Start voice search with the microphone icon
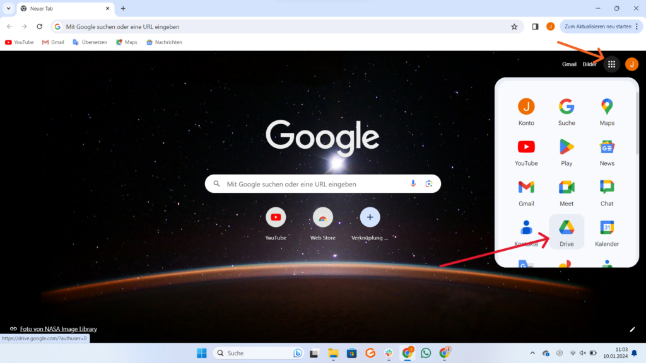 pos(413,184)
